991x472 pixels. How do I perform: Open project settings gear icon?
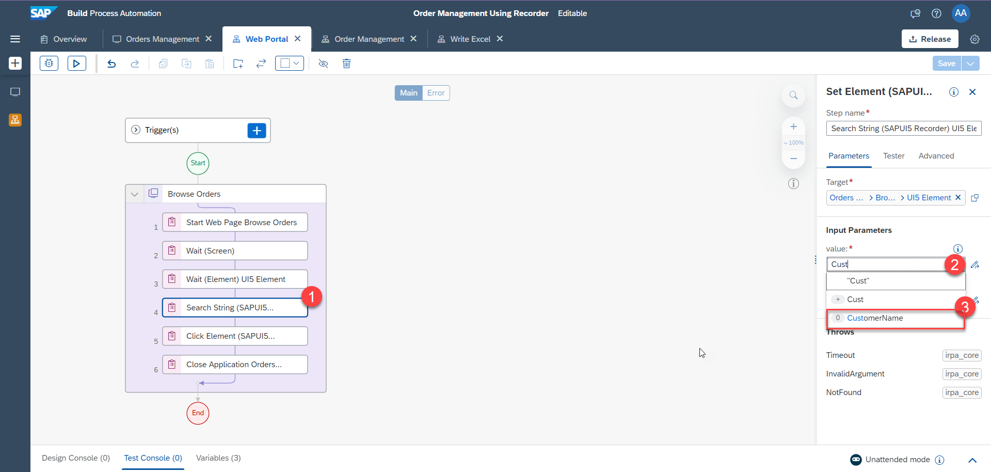974,39
